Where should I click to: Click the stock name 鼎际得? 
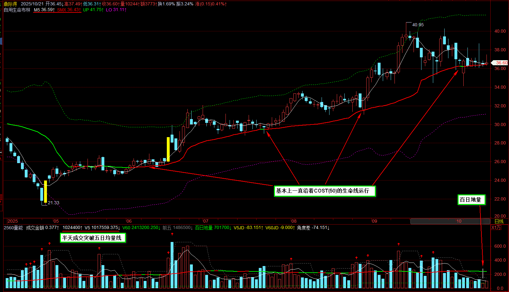[10, 4]
